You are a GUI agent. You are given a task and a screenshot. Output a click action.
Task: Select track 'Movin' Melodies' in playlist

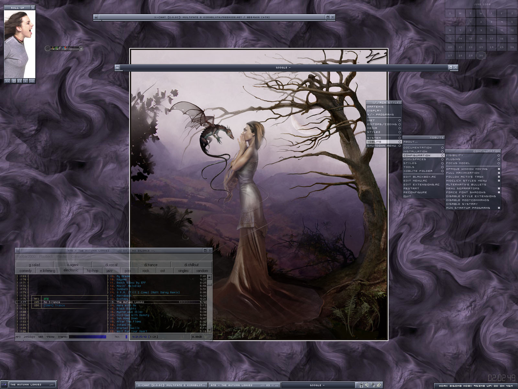(x=129, y=286)
